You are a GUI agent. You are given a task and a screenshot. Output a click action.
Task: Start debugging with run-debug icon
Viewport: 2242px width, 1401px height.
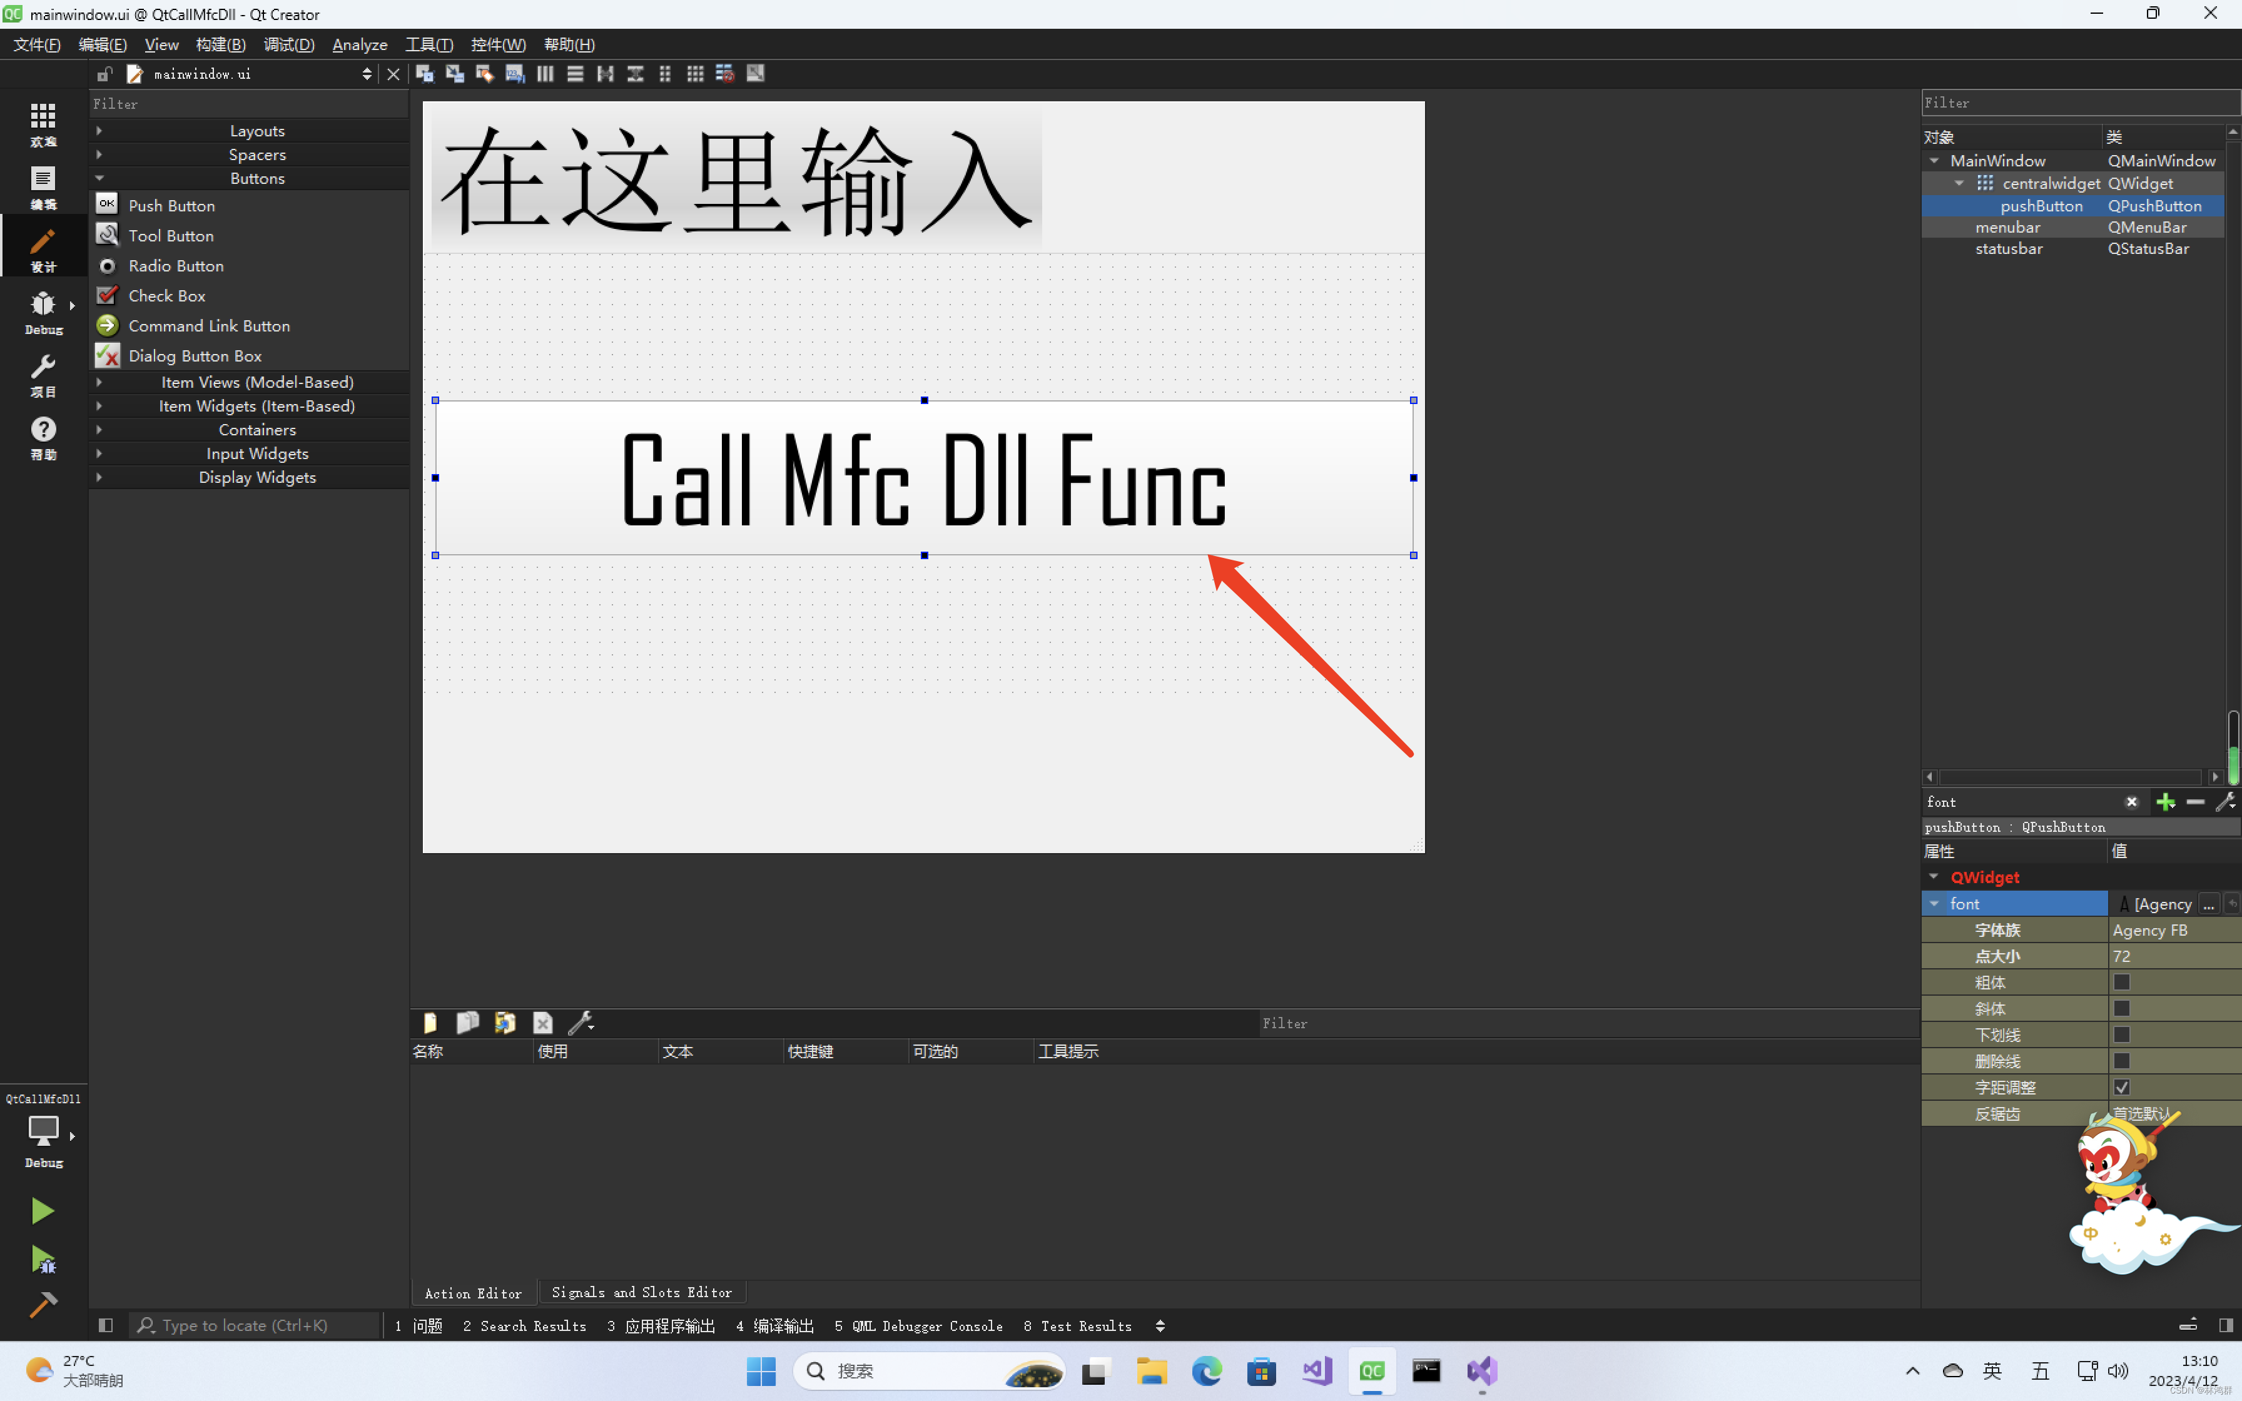coord(43,1259)
